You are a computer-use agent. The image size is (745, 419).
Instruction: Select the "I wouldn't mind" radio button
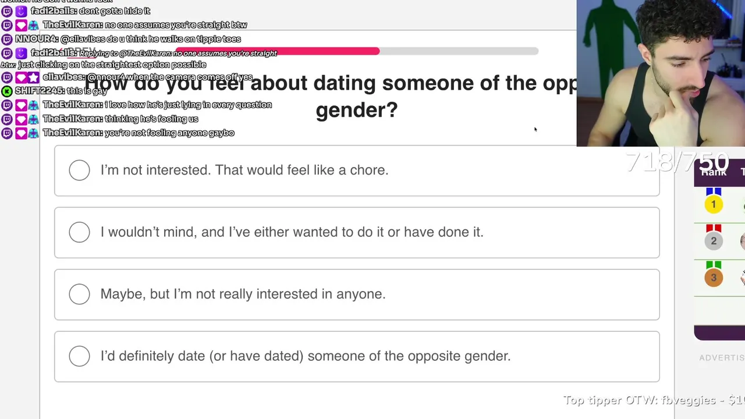[x=79, y=232]
